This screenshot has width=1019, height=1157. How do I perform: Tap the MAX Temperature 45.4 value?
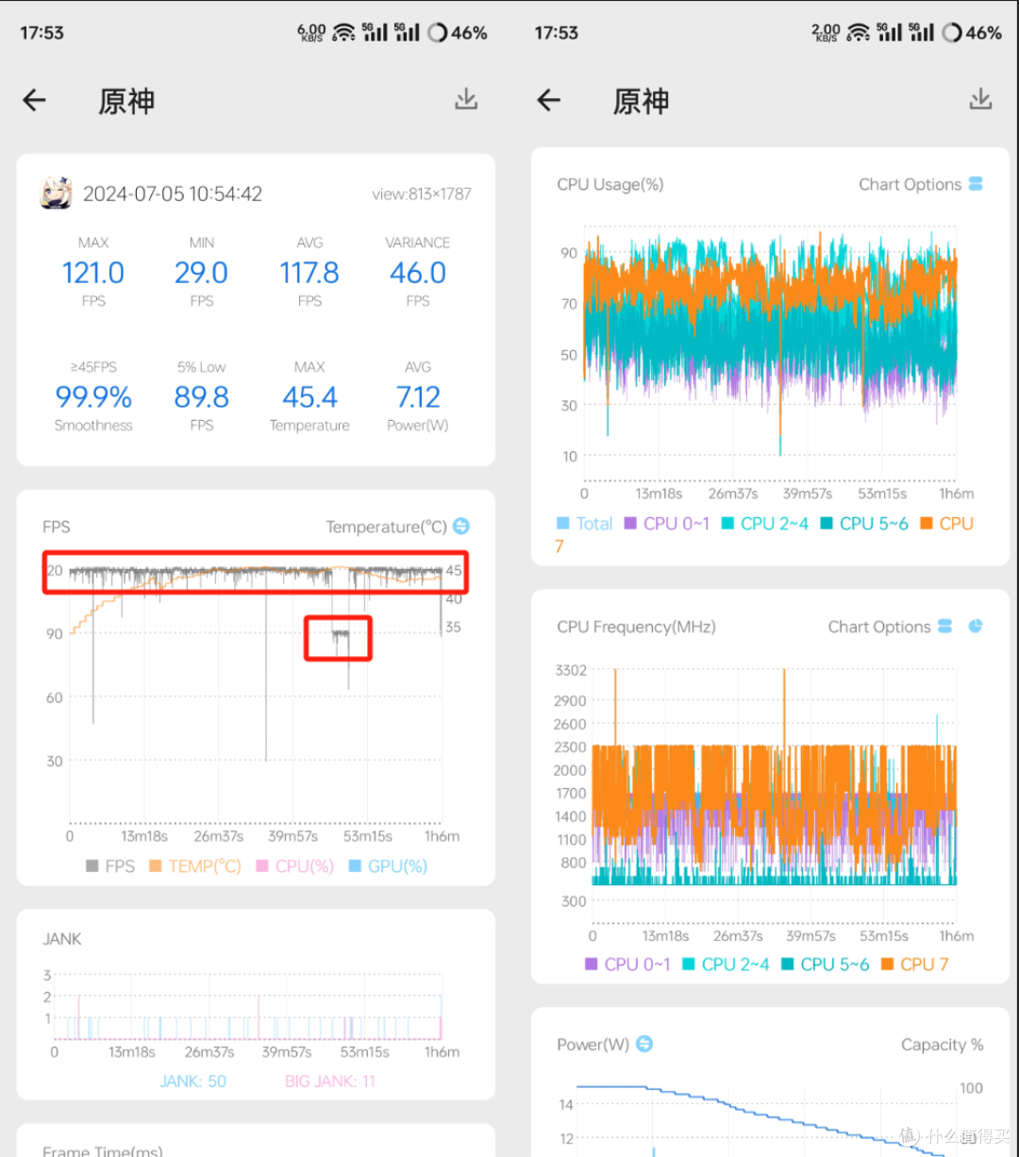pos(309,397)
